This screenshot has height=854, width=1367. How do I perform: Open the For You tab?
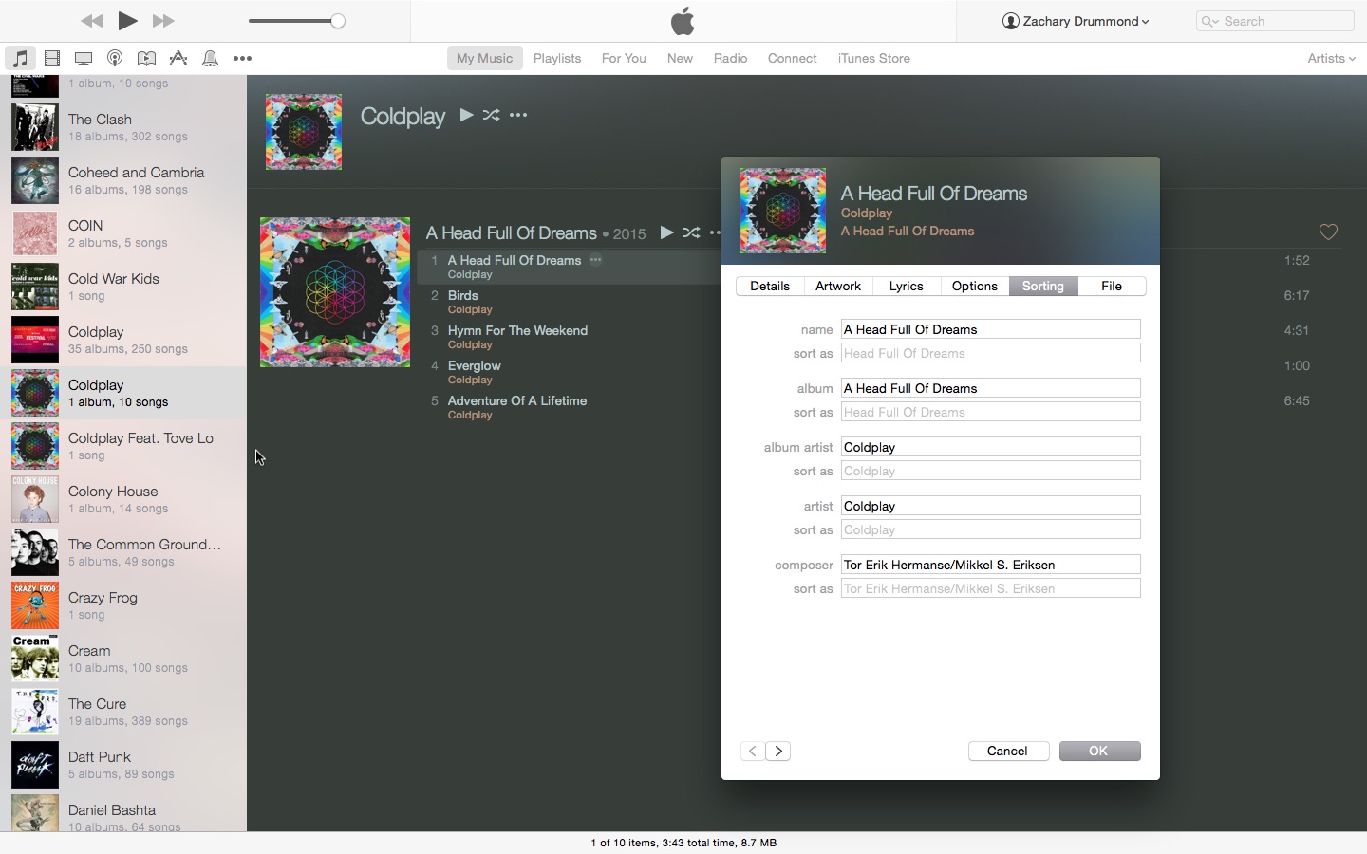(624, 58)
